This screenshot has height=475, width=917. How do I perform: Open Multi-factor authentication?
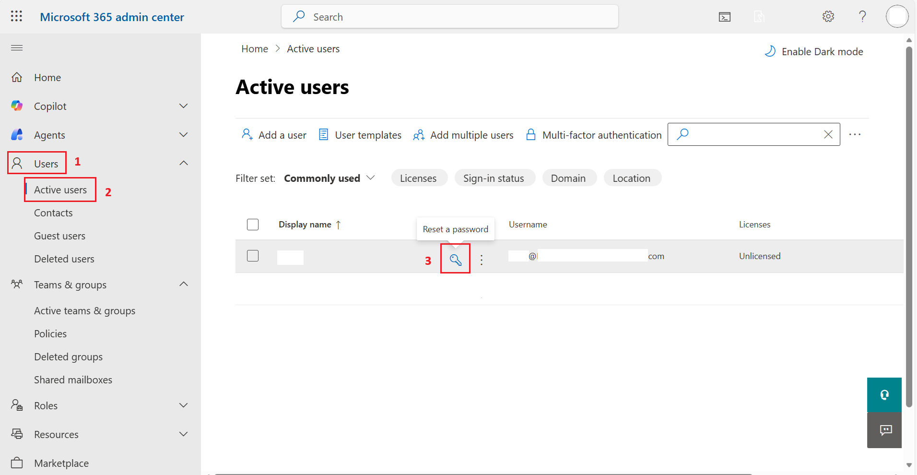pos(594,135)
